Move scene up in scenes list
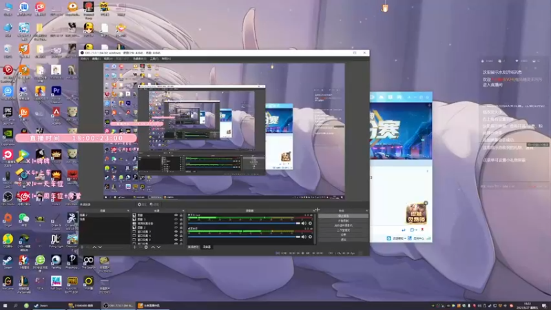This screenshot has height=310, width=551. [94, 247]
